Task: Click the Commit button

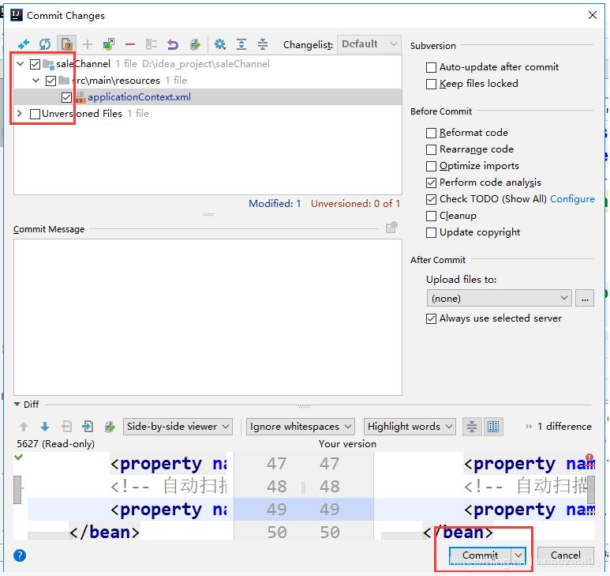Action: tap(480, 555)
